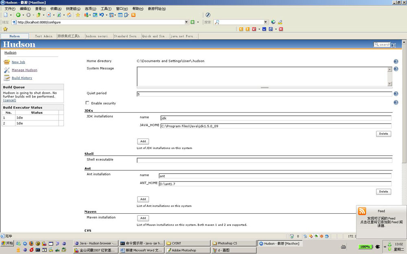Open the 工具(T) menu
This screenshot has width=407, height=254.
106,9
